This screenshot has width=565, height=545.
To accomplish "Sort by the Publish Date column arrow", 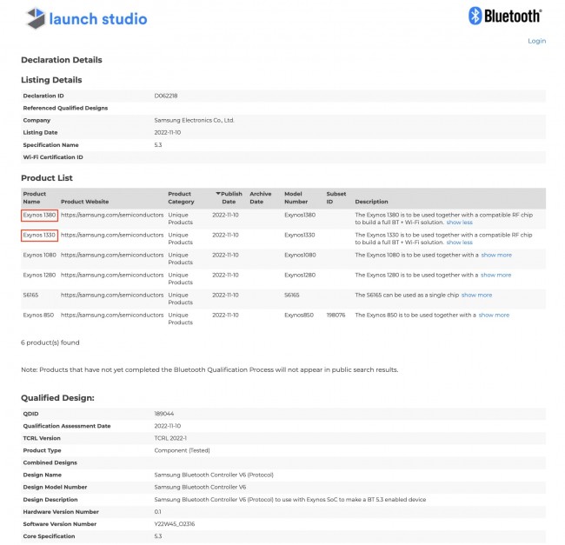I will [x=218, y=194].
